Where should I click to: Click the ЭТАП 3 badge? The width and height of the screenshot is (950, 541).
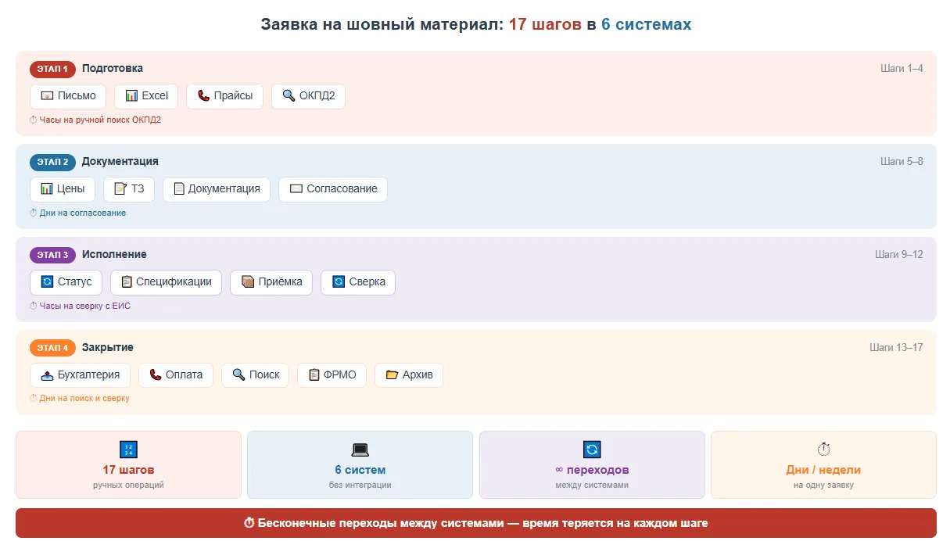click(x=52, y=255)
